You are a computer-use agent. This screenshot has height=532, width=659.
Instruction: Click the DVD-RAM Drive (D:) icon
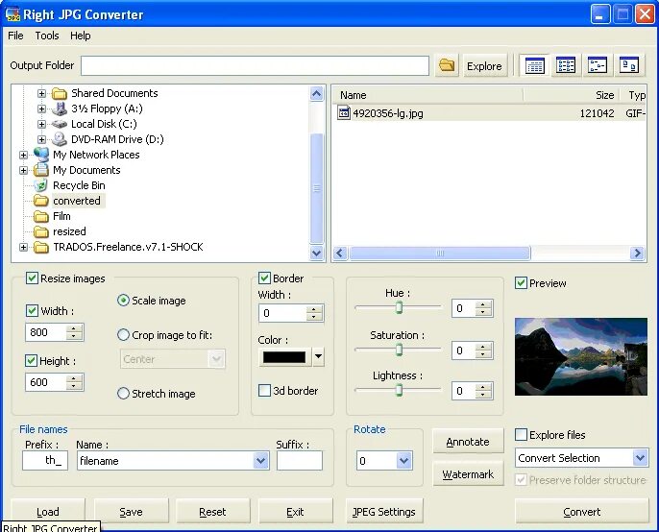coord(60,139)
